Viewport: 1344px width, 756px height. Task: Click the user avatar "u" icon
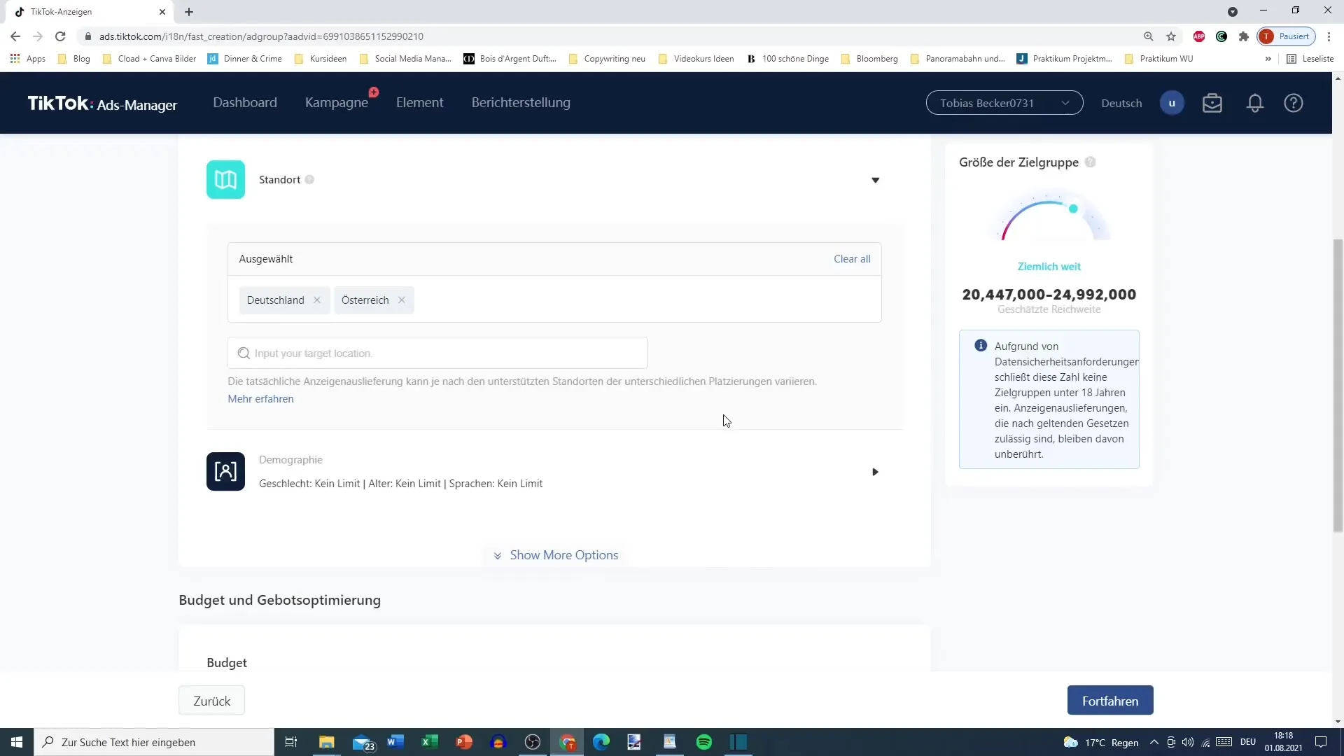coord(1171,104)
